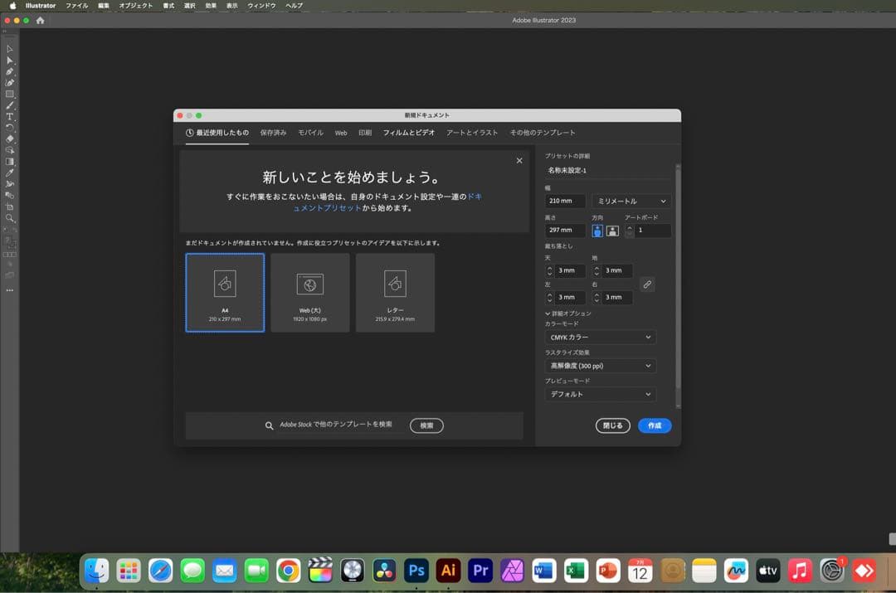Select the Selection tool in the toolbar
896x593 pixels.
coord(10,49)
